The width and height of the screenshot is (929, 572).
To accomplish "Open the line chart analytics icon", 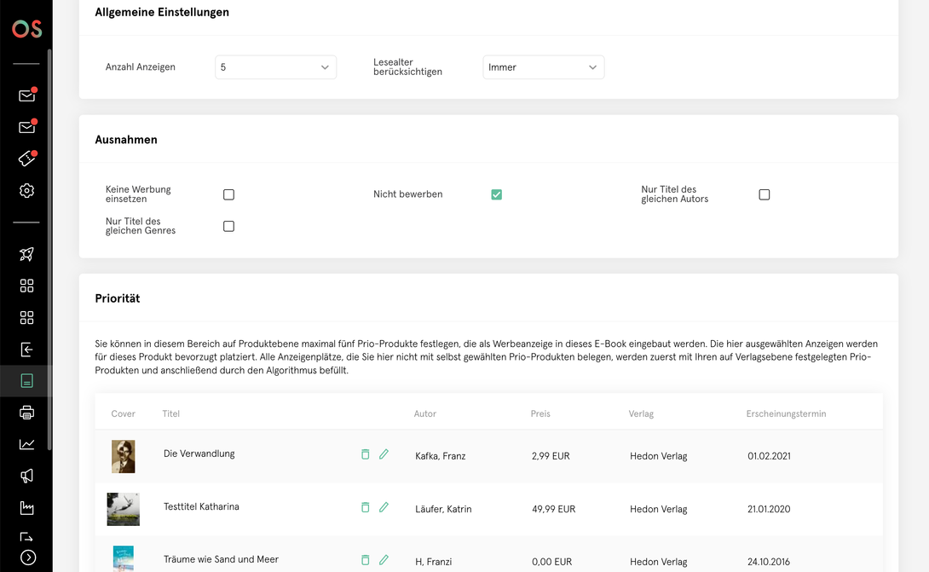I will pos(26,444).
